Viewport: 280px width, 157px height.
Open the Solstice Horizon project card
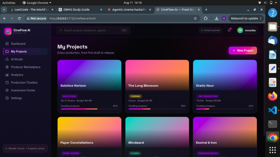pyautogui.click(x=89, y=86)
